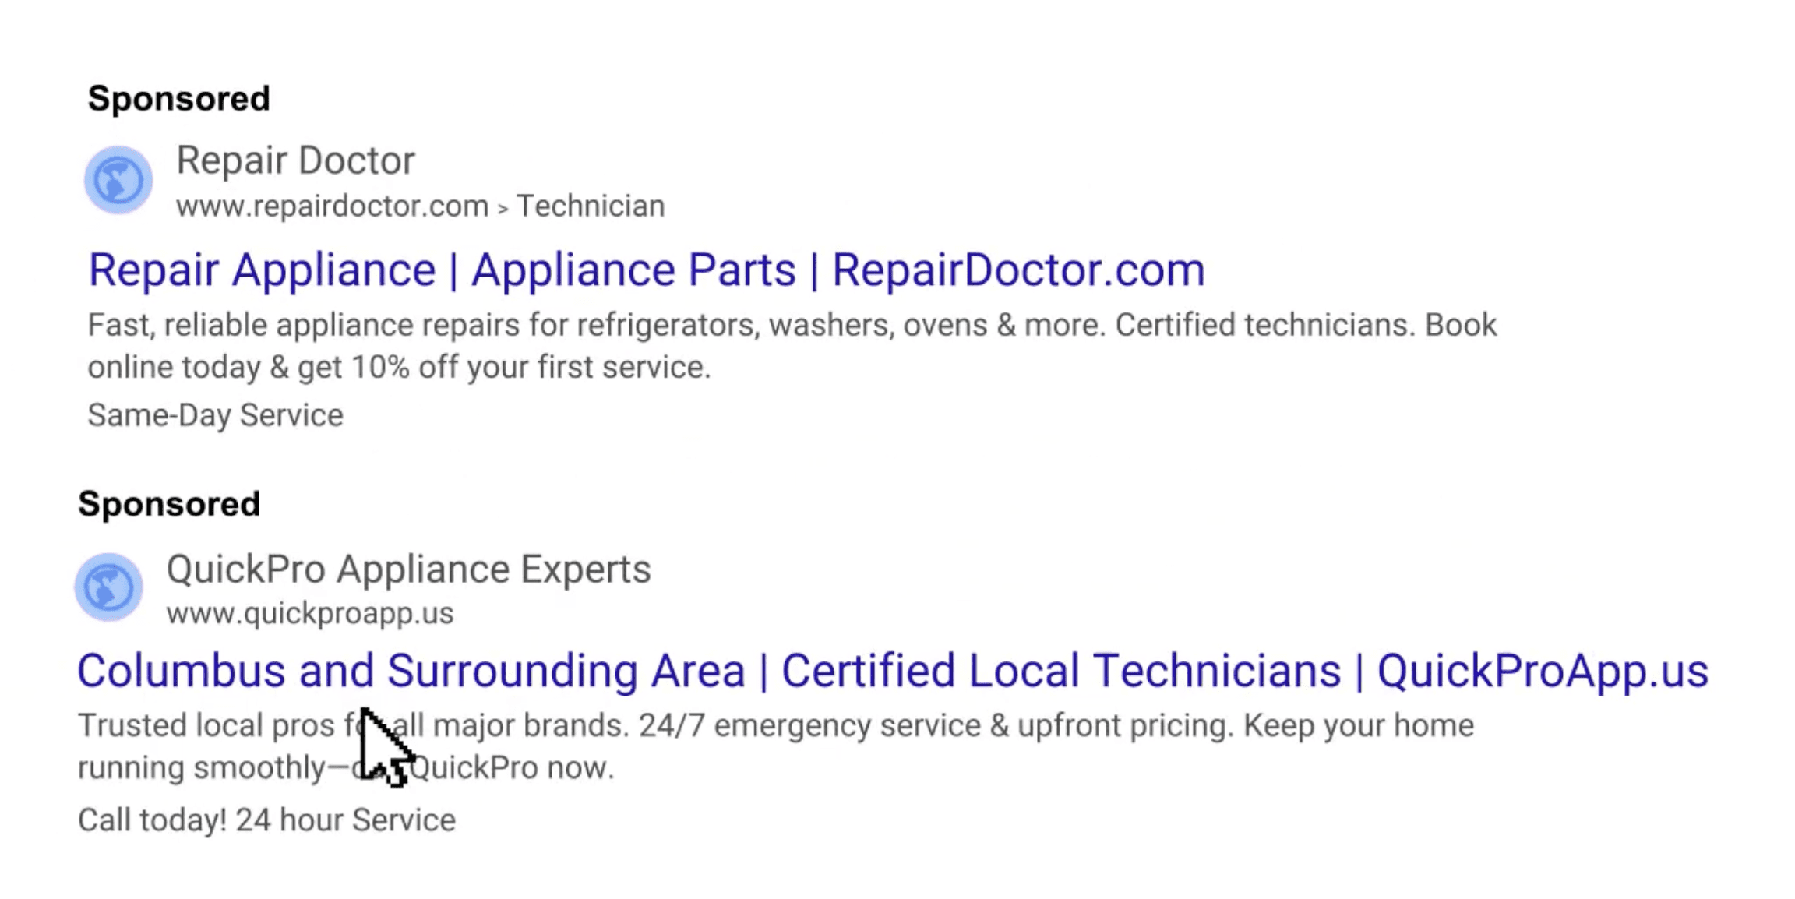Click the Repair Doctor globe favicon

[x=118, y=180]
